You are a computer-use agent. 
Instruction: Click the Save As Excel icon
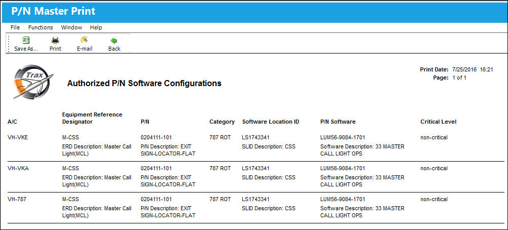coord(26,40)
